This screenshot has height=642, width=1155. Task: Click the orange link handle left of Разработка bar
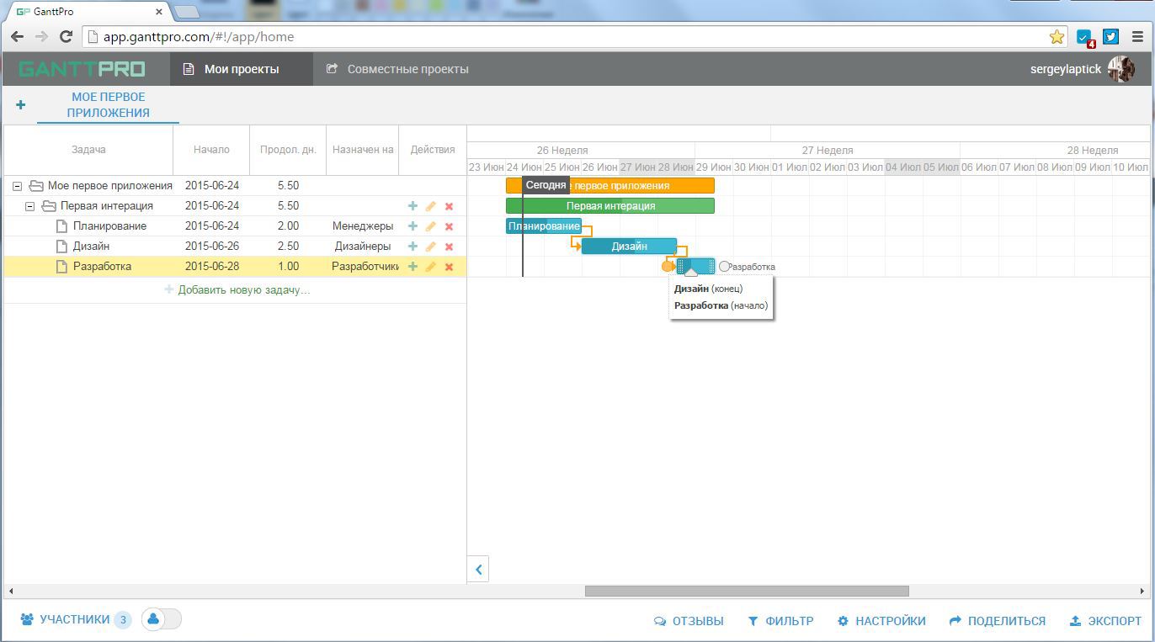coord(668,267)
